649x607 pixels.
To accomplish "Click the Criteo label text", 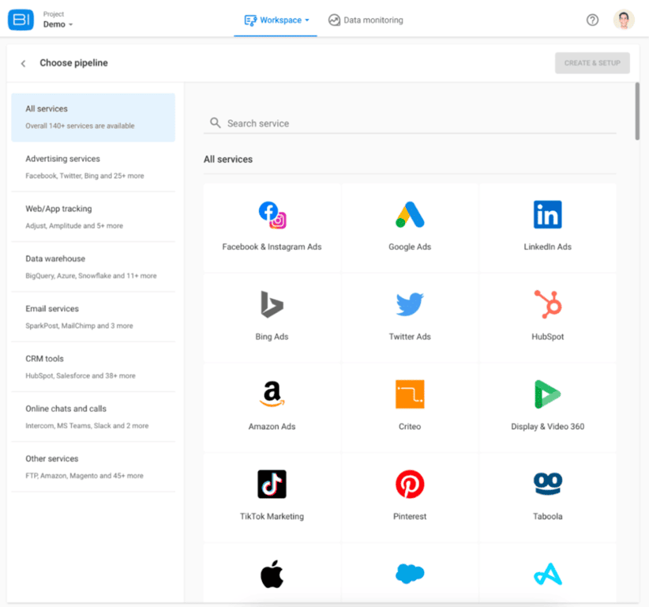I will coord(410,426).
